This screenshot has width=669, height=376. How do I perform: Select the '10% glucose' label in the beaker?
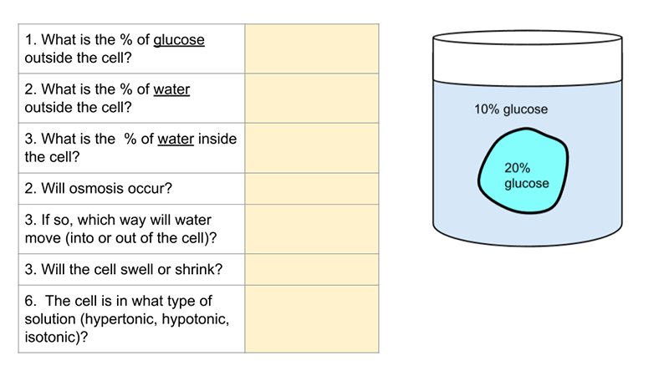pyautogui.click(x=511, y=109)
